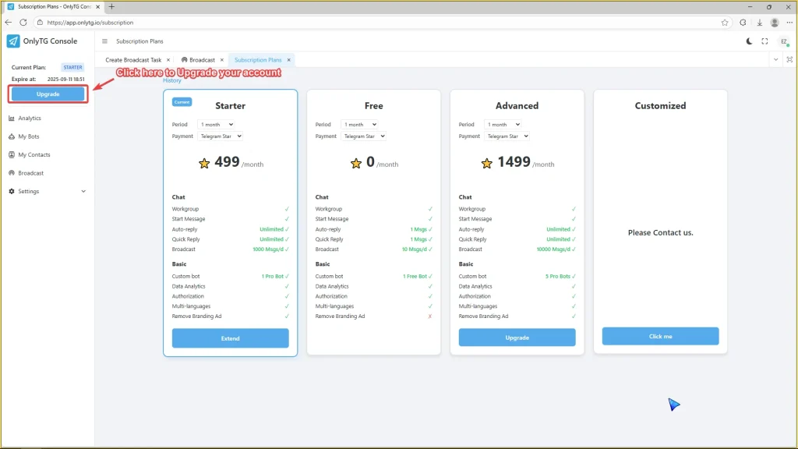Open a new browser tab
The image size is (798, 449).
[111, 6]
